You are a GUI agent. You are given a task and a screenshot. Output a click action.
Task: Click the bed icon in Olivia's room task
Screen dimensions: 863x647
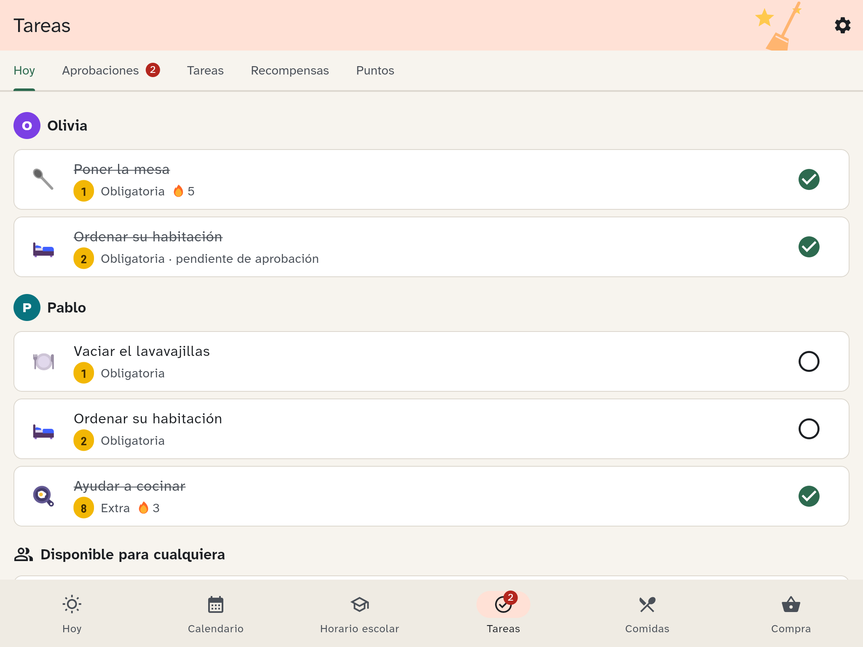coord(43,249)
